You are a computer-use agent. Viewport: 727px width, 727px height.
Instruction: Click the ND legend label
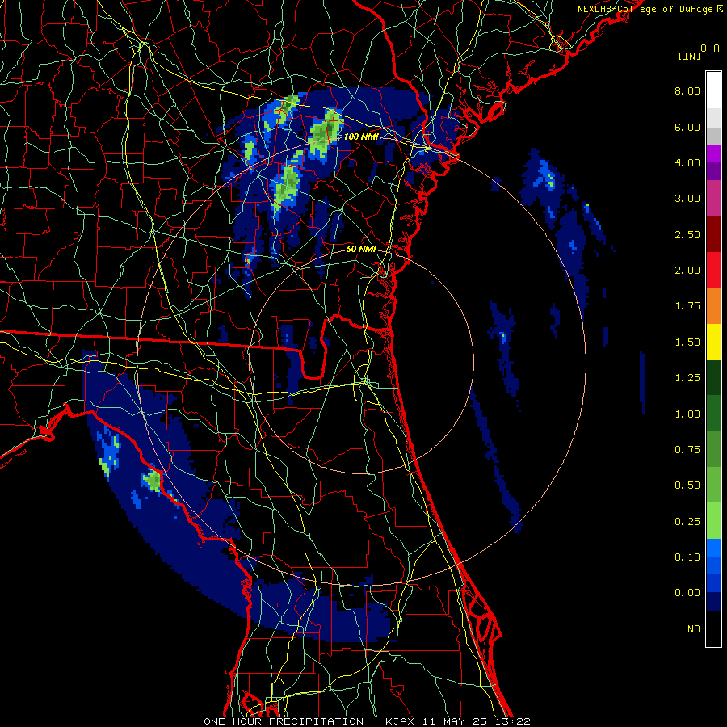694,629
